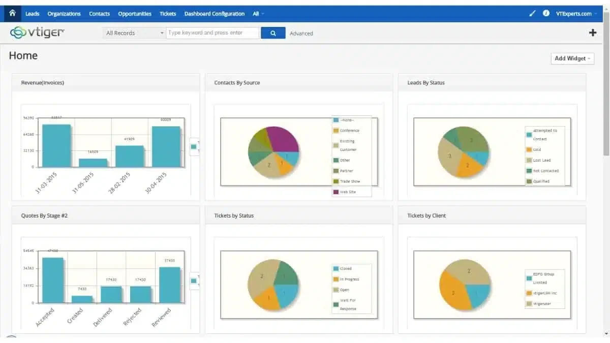The height and width of the screenshot is (343, 610).
Task: Click the Revenue(Invoices) widget title
Action: click(43, 83)
